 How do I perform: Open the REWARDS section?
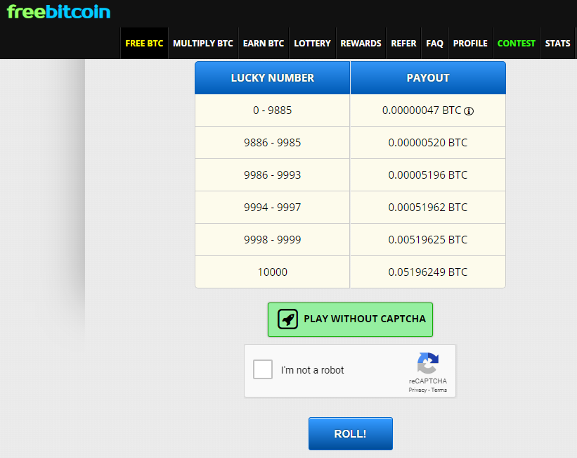pyautogui.click(x=361, y=44)
